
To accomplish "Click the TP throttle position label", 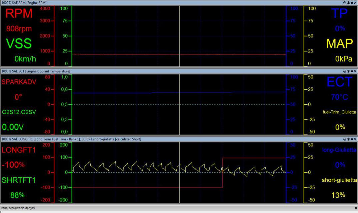I will click(x=339, y=13).
